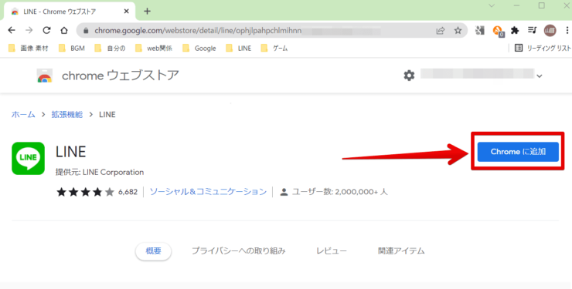Click the browser back arrow
The height and width of the screenshot is (289, 572).
point(12,31)
